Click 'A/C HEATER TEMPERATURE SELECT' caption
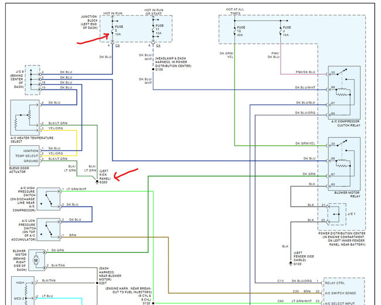 pyautogui.click(x=32, y=139)
